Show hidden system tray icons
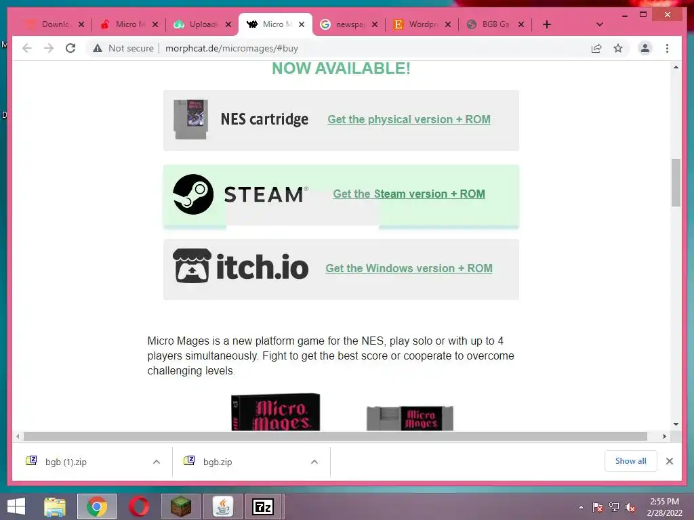Image resolution: width=694 pixels, height=520 pixels. tap(581, 507)
